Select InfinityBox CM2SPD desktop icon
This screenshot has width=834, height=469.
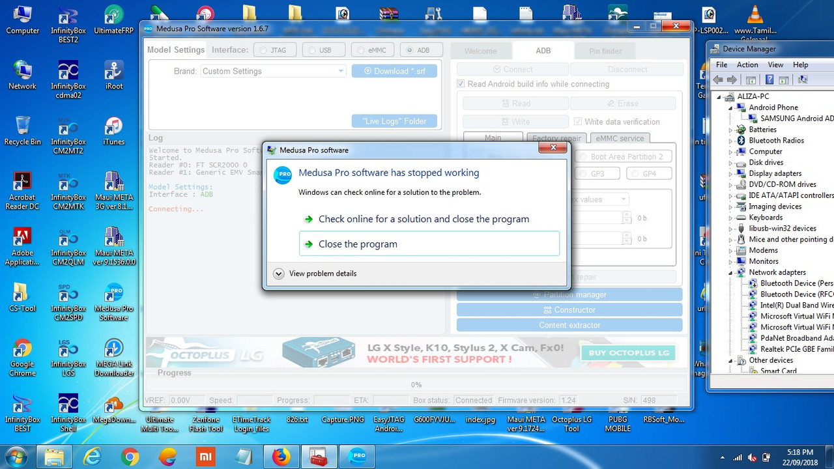tap(68, 302)
